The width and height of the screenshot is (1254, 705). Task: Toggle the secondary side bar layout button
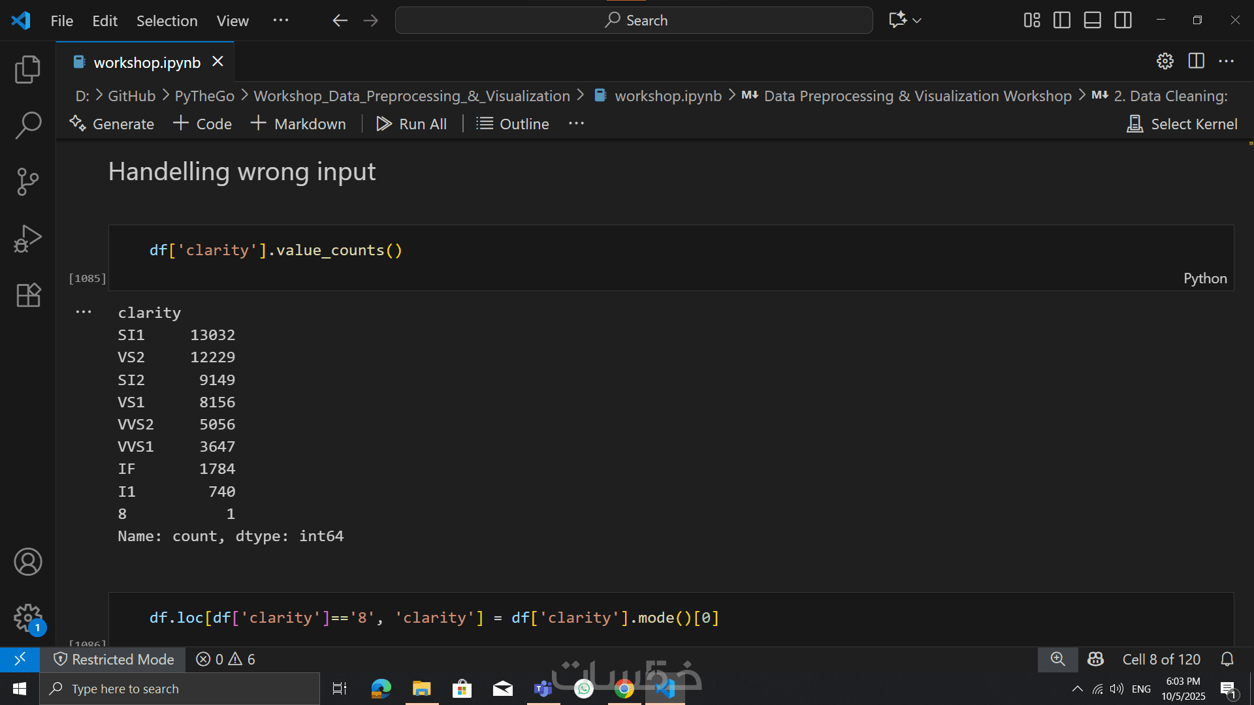coord(1123,20)
